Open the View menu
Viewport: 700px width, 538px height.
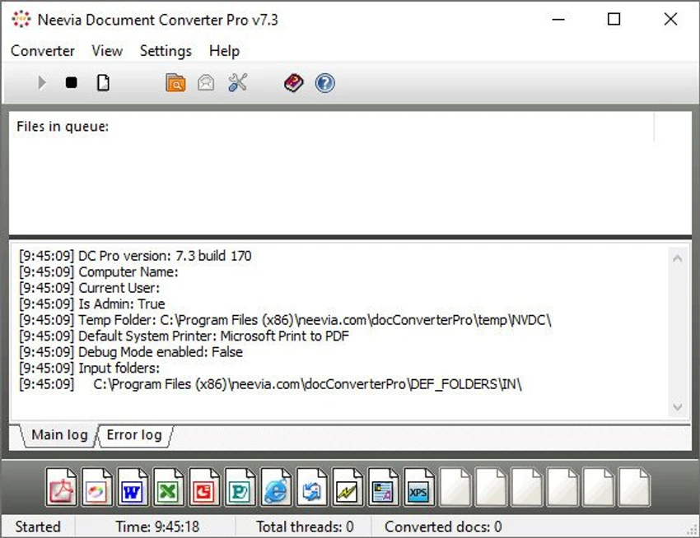(x=107, y=51)
